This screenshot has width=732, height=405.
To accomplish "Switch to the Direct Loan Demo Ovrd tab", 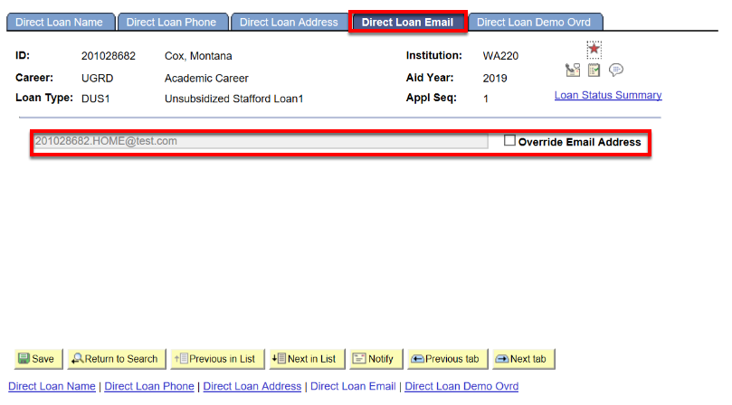I will (534, 22).
